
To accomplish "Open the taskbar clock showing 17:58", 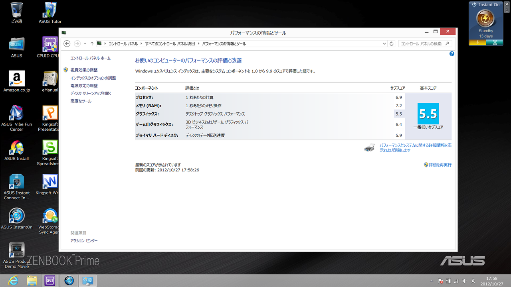I will pyautogui.click(x=492, y=281).
